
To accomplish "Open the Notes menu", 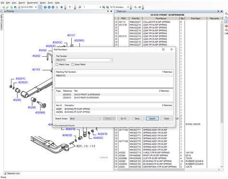I will click(43, 3).
